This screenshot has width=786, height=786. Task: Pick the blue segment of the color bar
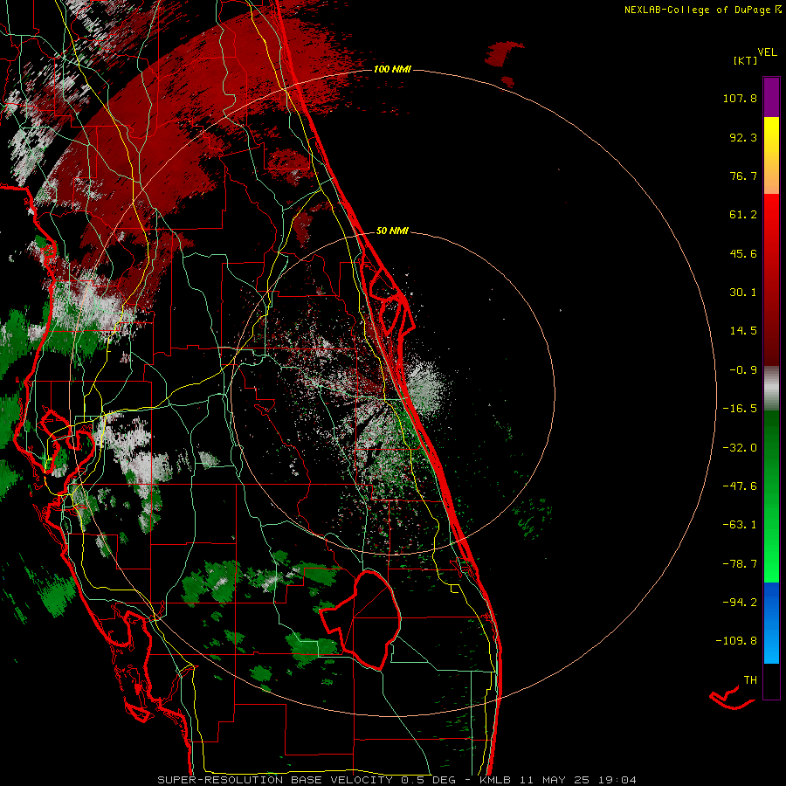point(771,623)
